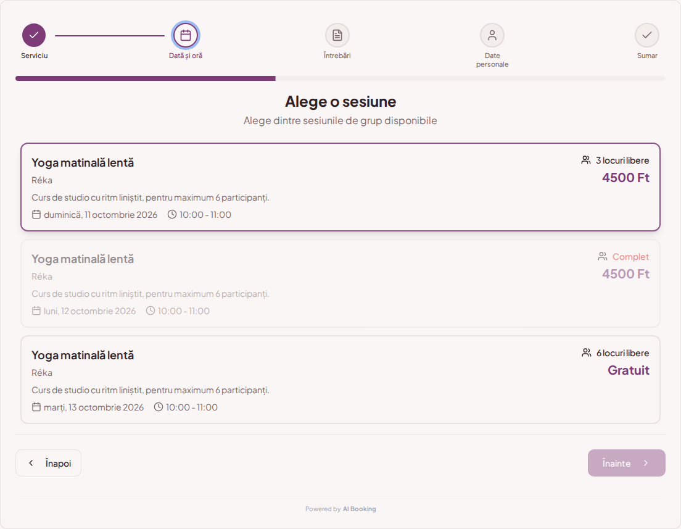Click the Date personale person step icon
Image resolution: width=681 pixels, height=529 pixels.
[492, 35]
